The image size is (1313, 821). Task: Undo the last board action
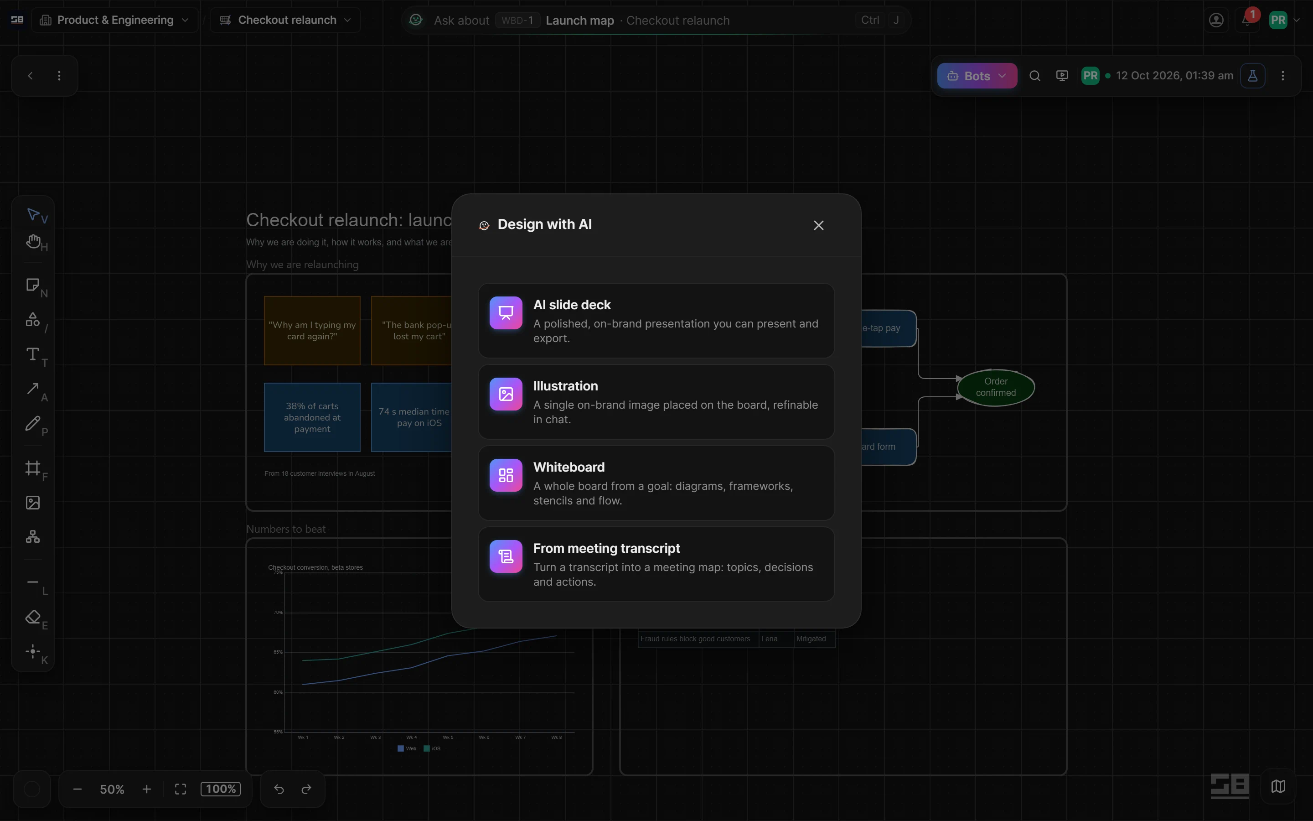279,789
